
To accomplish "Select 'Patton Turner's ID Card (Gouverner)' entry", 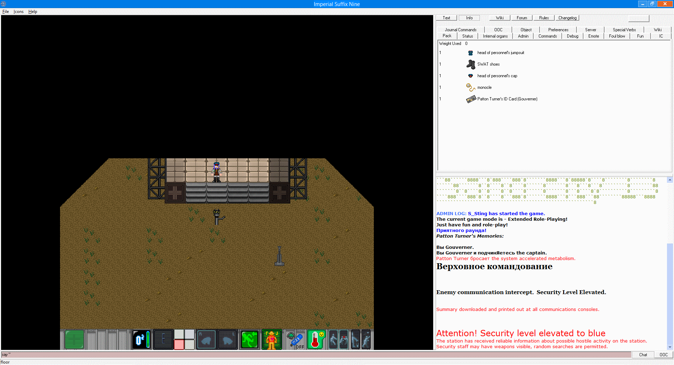I will [507, 99].
